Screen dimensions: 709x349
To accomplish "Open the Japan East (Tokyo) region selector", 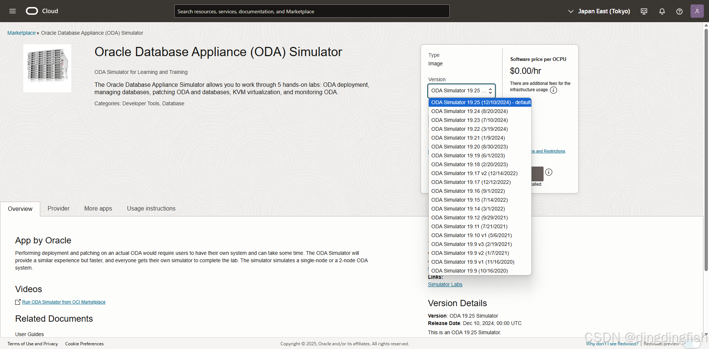I will point(599,11).
